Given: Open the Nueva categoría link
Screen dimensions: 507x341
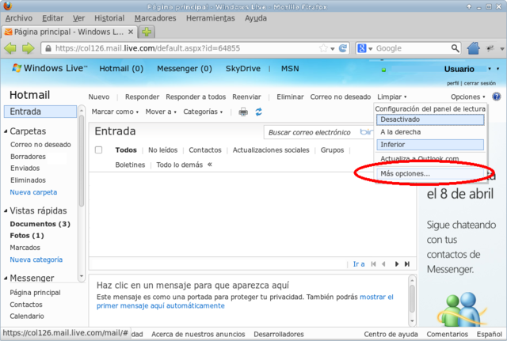Looking at the screenshot, I should (x=36, y=260).
